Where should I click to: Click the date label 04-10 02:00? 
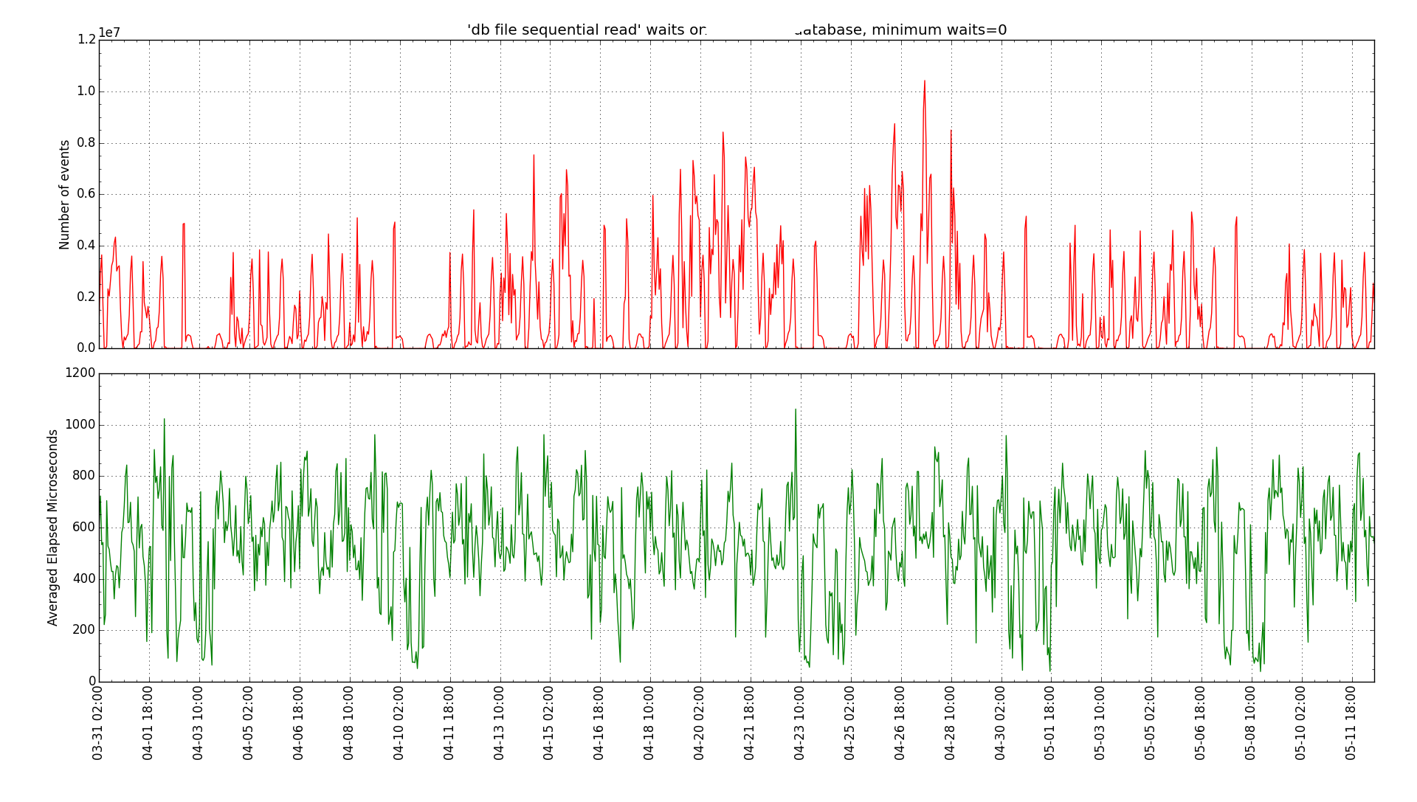click(399, 723)
